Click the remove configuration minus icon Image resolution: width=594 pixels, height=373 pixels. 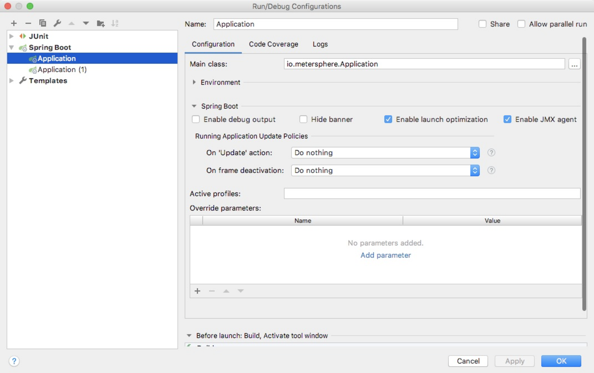(x=28, y=23)
